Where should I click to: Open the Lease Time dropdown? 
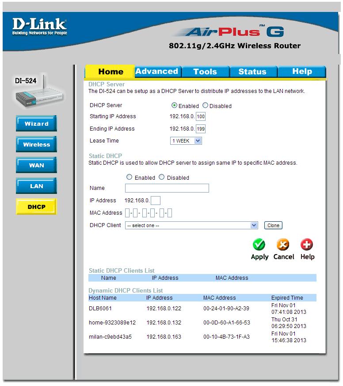click(186, 141)
